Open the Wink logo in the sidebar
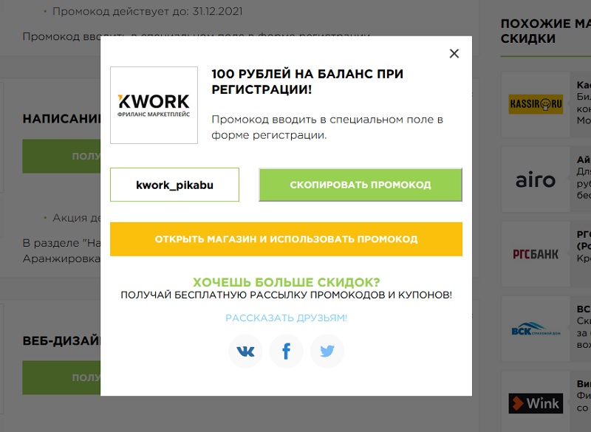Image resolution: width=591 pixels, height=432 pixels. [536, 403]
